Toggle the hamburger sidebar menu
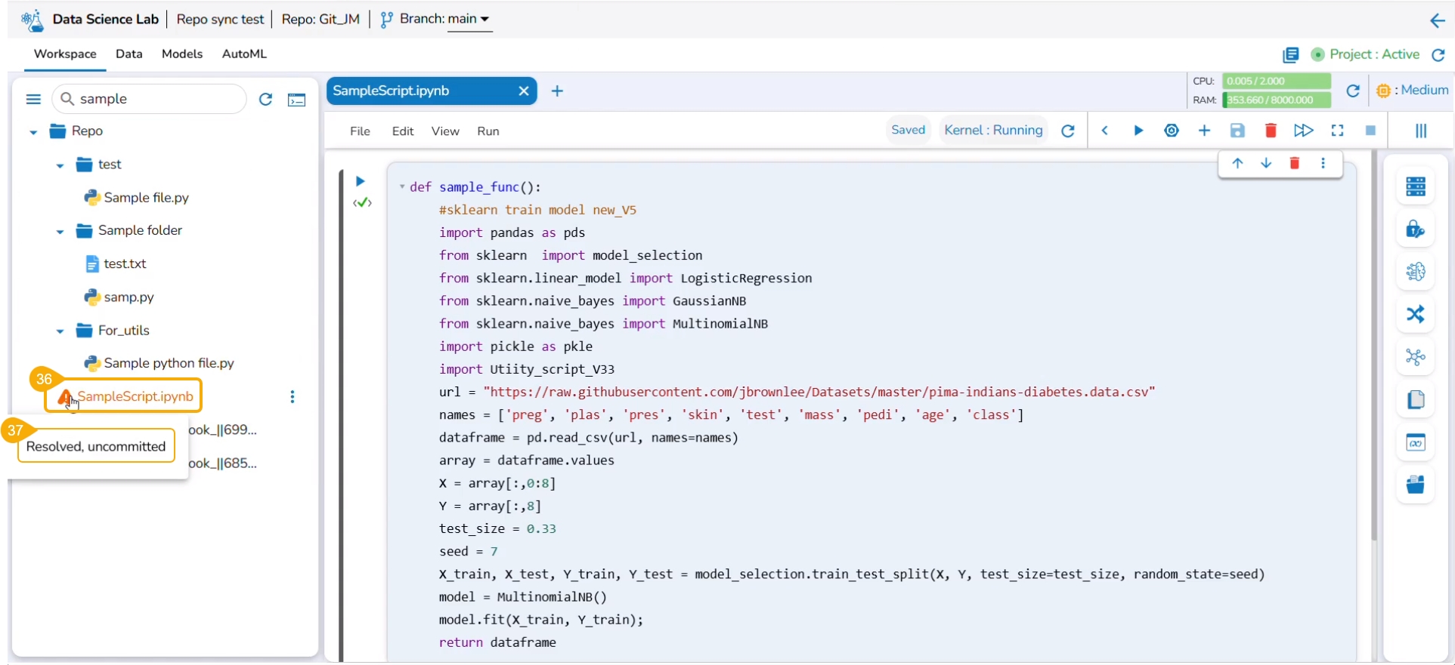Screen dimensions: 1455x665 [33, 99]
